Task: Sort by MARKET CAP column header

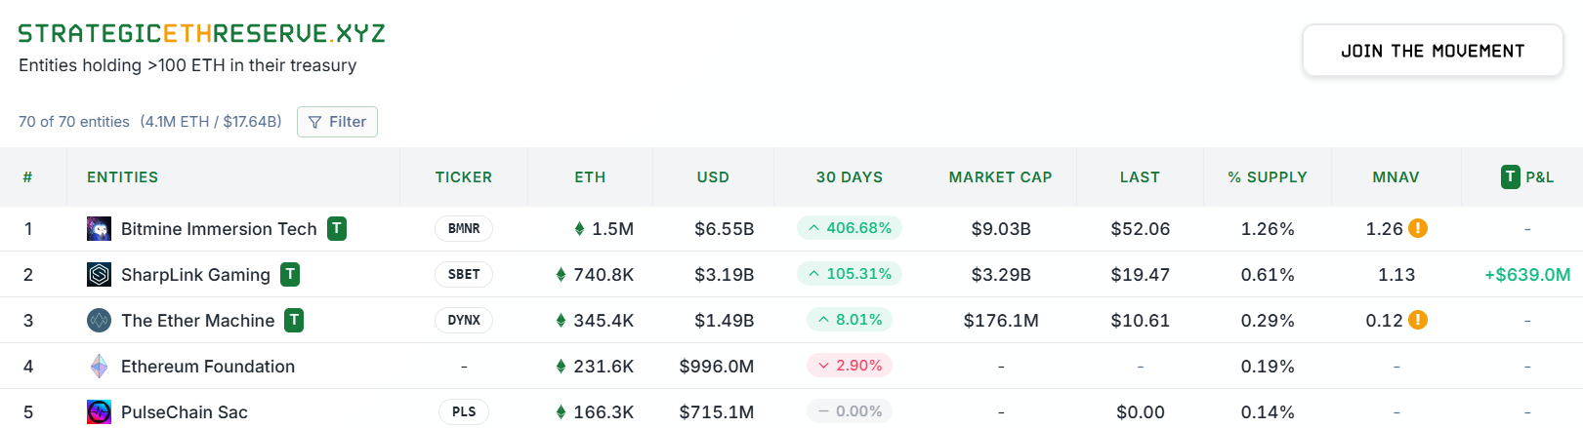Action: tap(1000, 177)
